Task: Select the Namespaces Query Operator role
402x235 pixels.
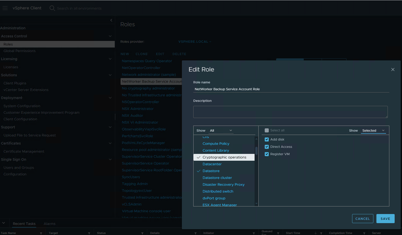Action: click(147, 61)
